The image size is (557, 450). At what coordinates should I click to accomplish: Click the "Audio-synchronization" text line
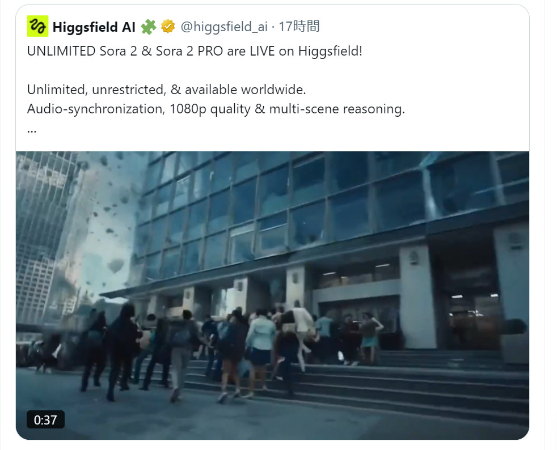216,109
